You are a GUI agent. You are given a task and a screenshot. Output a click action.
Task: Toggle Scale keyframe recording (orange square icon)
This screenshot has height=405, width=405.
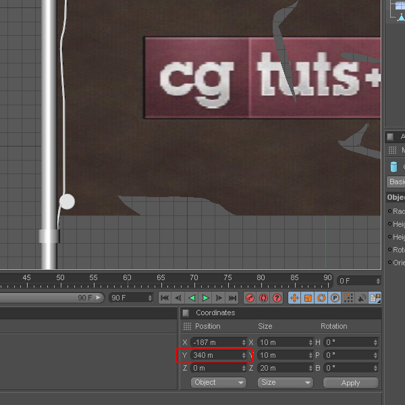[x=308, y=298]
